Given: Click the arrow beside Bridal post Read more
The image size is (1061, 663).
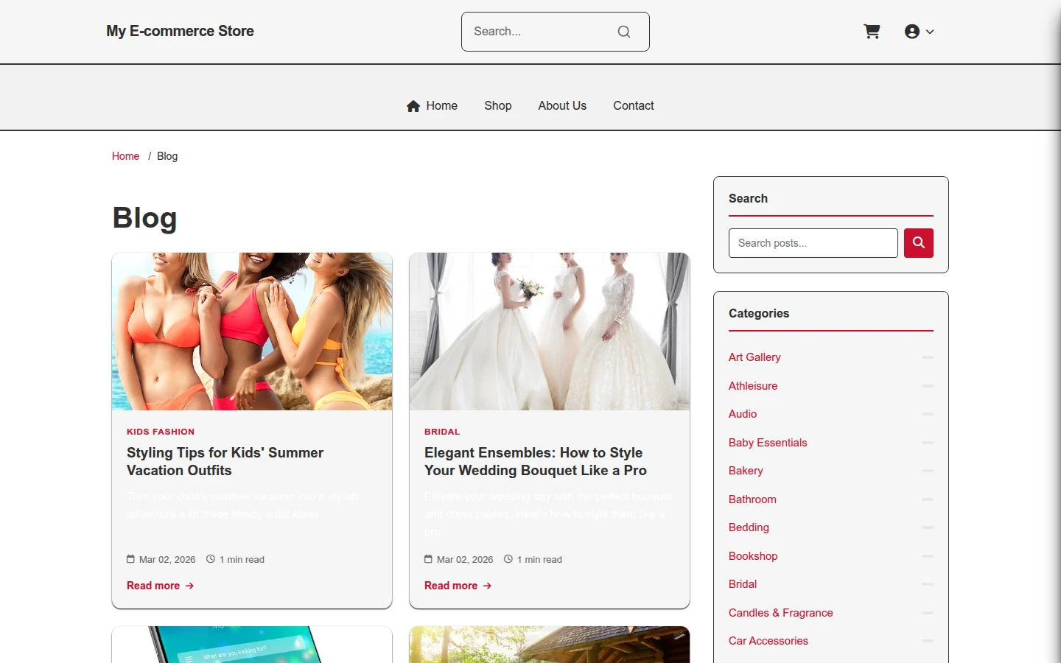Looking at the screenshot, I should click(x=487, y=586).
